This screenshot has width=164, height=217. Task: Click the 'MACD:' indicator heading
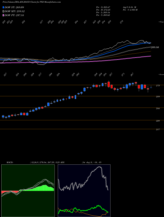pos(10,162)
